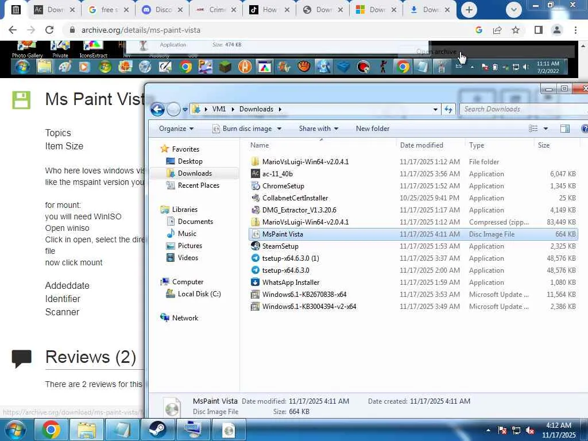Viewport: 588px width, 441px height.
Task: Select Windows6.1-KB2670838-x64 update icon
Action: [255, 295]
